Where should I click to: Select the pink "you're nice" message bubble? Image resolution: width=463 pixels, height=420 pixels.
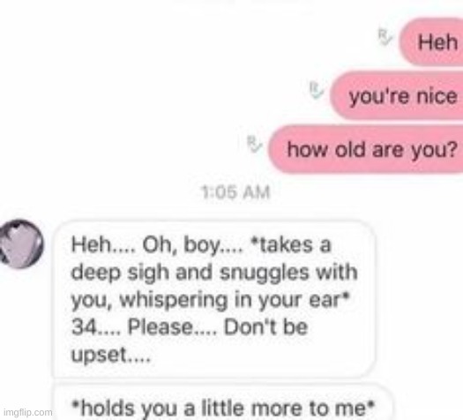pos(397,95)
